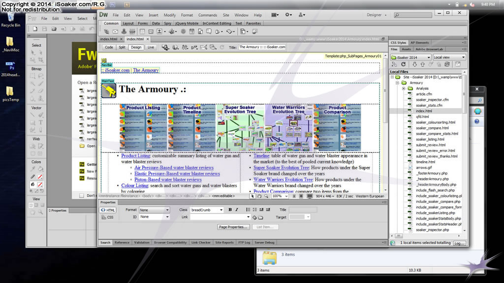Toggle Bold formatting in Properties panel
The height and width of the screenshot is (283, 504).
point(230,210)
